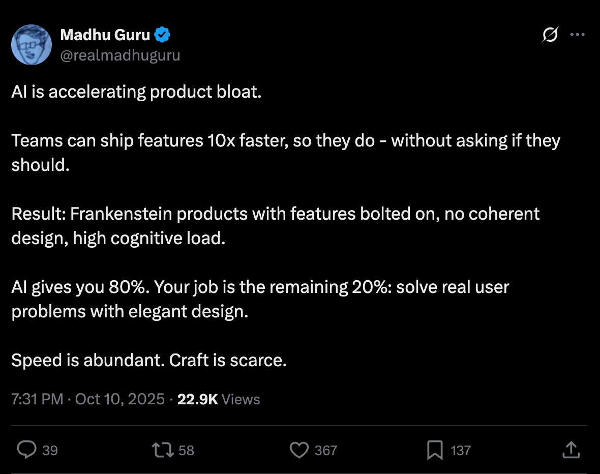The height and width of the screenshot is (474, 600).
Task: Click the reply icon to comment
Action: pyautogui.click(x=27, y=450)
